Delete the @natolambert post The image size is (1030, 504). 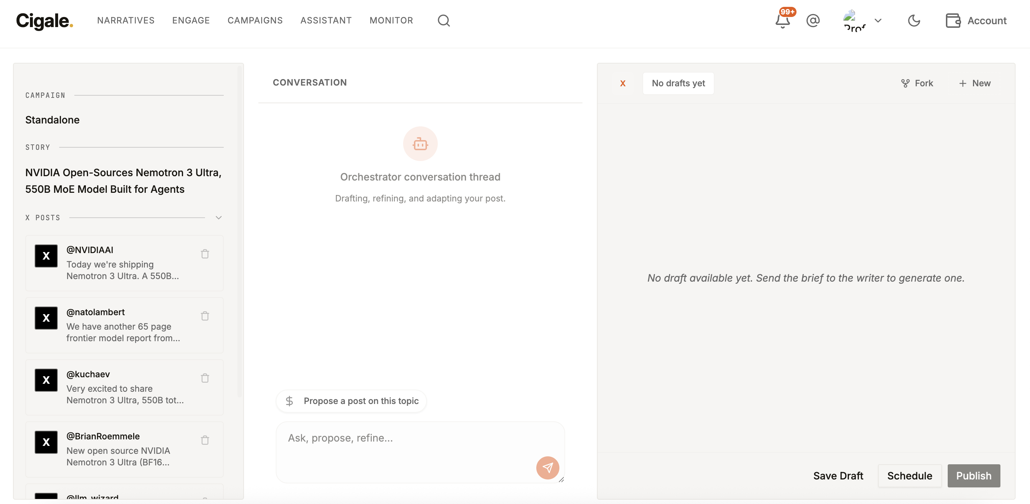tap(205, 316)
